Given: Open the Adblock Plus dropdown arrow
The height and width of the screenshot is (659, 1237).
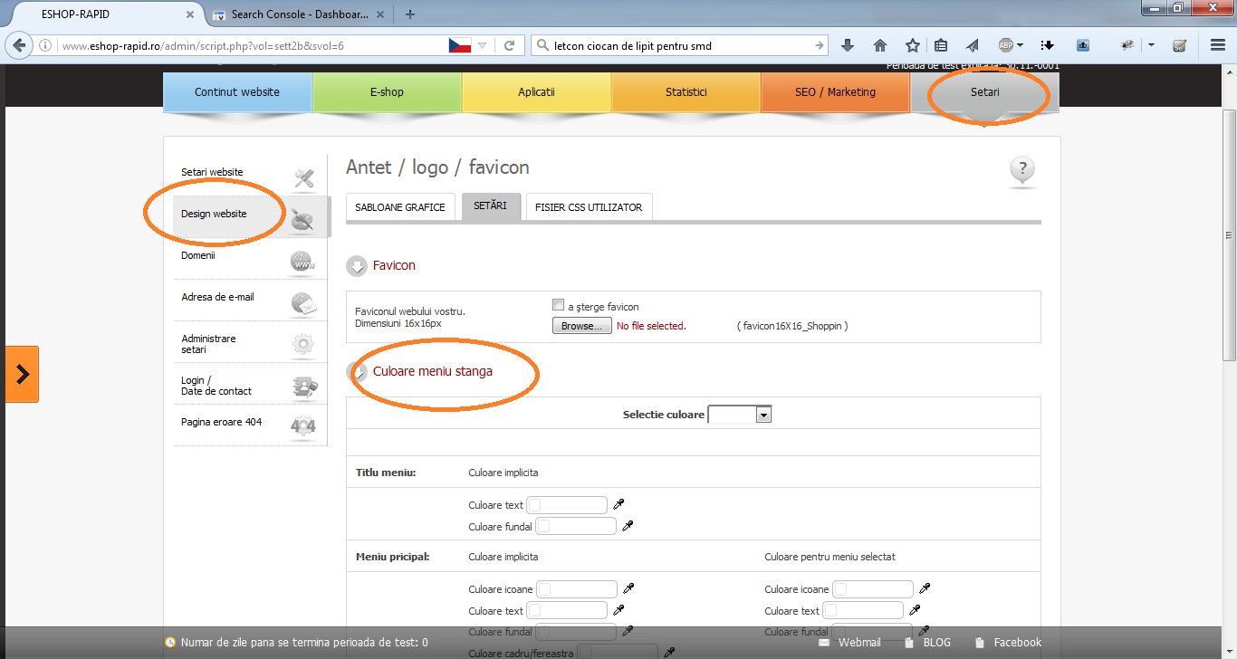Looking at the screenshot, I should 1020,45.
